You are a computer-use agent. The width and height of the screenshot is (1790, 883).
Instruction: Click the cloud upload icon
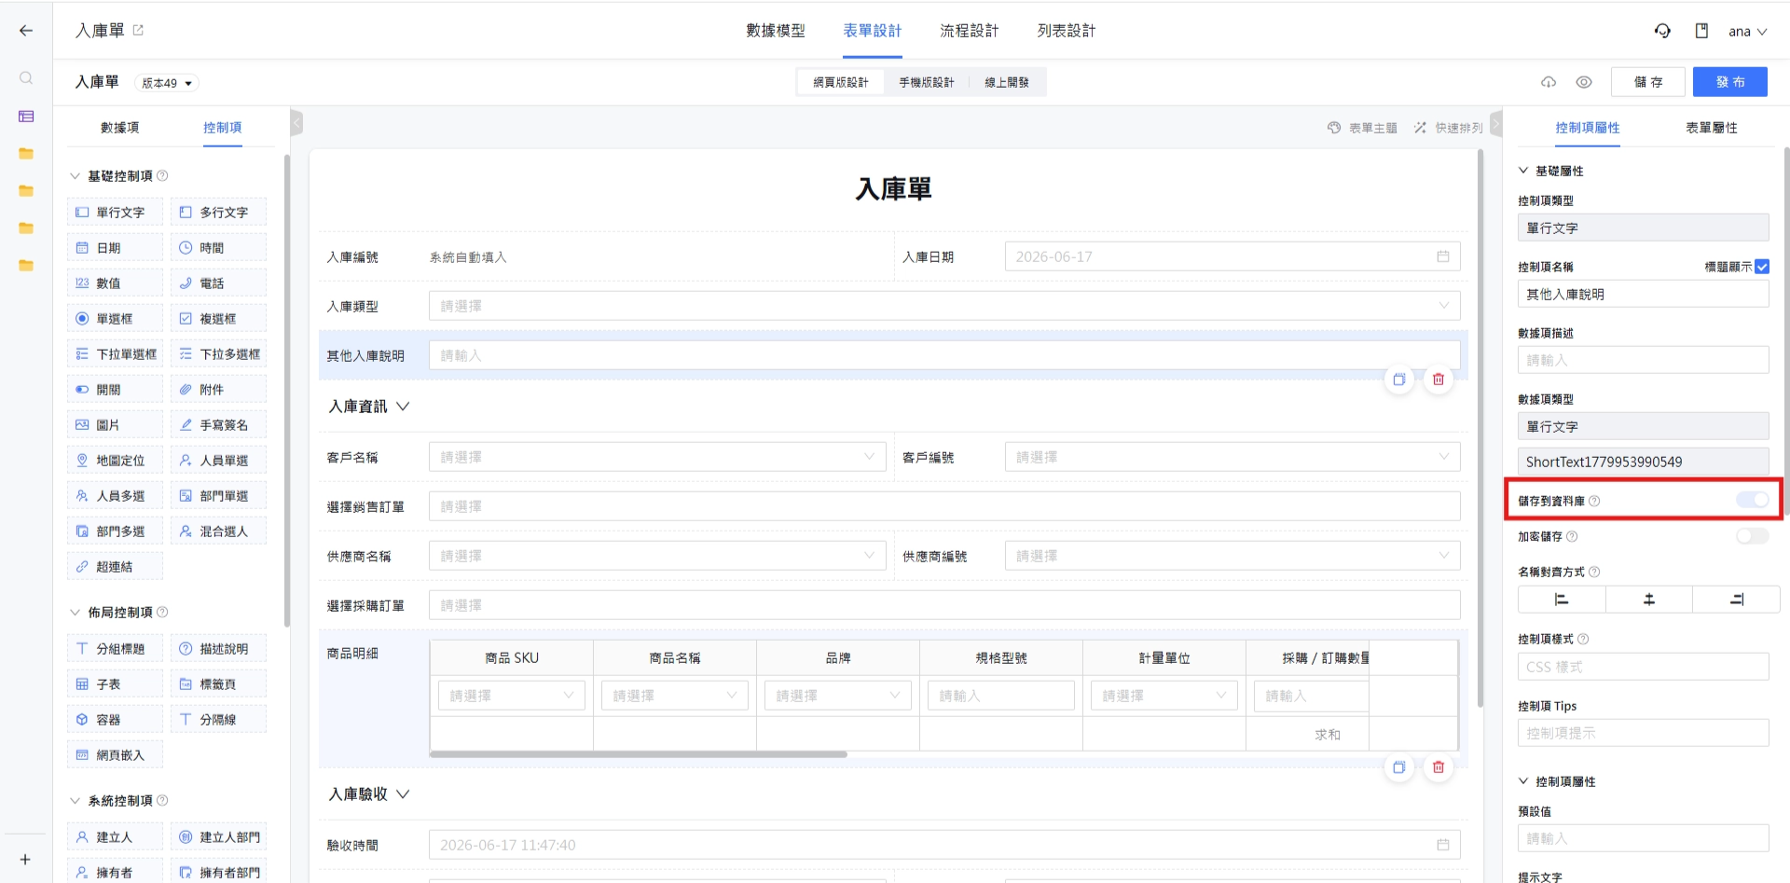(x=1549, y=82)
